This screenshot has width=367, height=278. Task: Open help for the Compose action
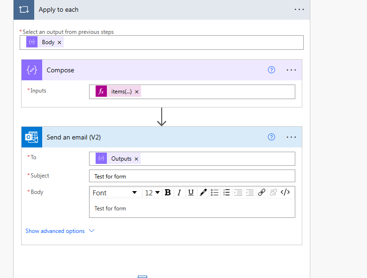point(271,70)
